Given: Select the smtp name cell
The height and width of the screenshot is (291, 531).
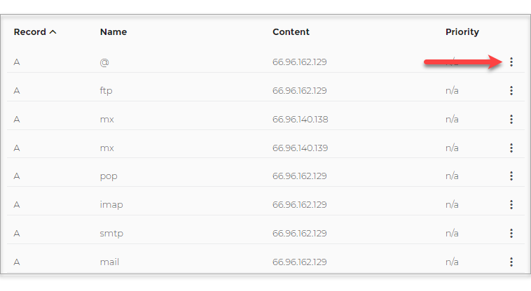Looking at the screenshot, I should tap(111, 234).
